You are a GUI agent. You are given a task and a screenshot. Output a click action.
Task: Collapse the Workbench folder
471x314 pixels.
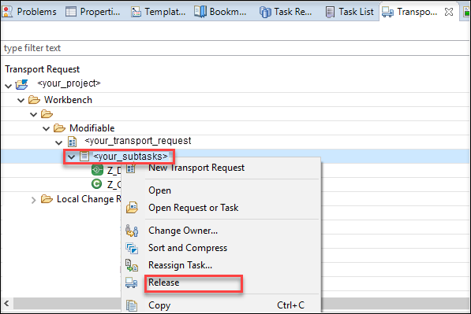(x=21, y=101)
